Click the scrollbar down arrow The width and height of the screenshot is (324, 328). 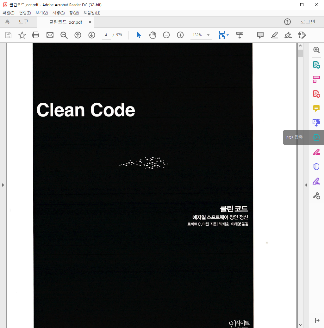pos(300,325)
